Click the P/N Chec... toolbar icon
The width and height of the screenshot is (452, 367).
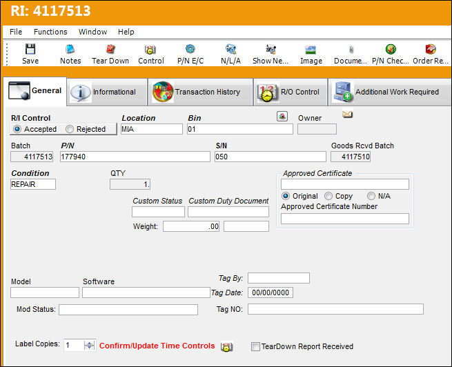click(x=391, y=49)
